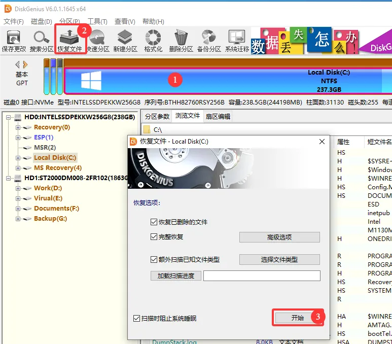
Task: Go to next disk with right arrow
Action: tap(25, 64)
